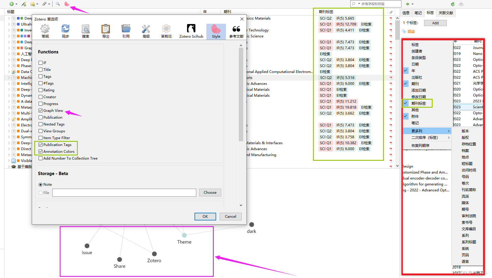Uncheck the Annotation Colors checkbox

click(41, 151)
